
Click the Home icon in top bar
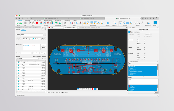pos(32,18)
